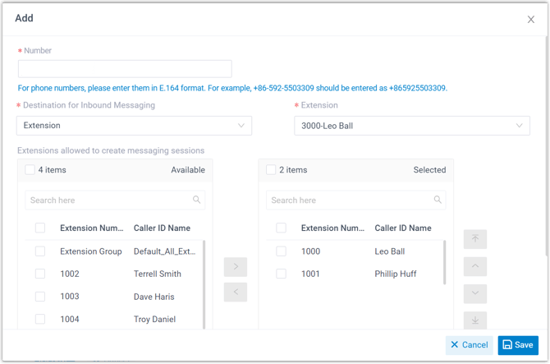Image resolution: width=550 pixels, height=364 pixels.
Task: Click the move-down arrow icon
Action: pyautogui.click(x=474, y=293)
